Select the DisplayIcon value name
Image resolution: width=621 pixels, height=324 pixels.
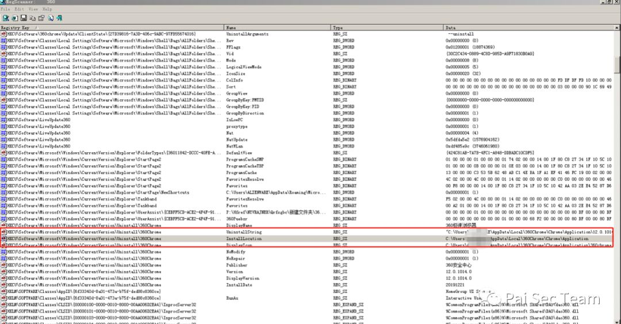click(239, 245)
